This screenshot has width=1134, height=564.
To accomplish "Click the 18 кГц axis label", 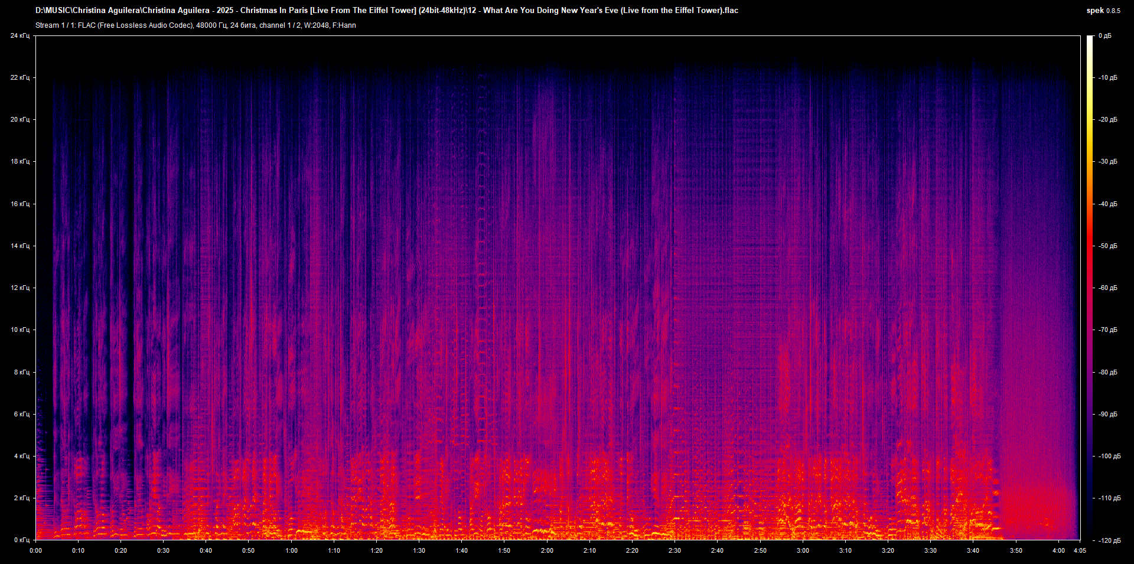I will 22,162.
